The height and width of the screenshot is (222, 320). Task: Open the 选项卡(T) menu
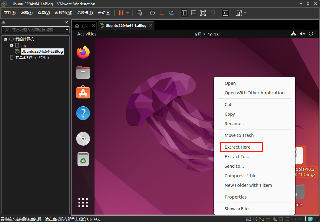pyautogui.click(x=85, y=13)
